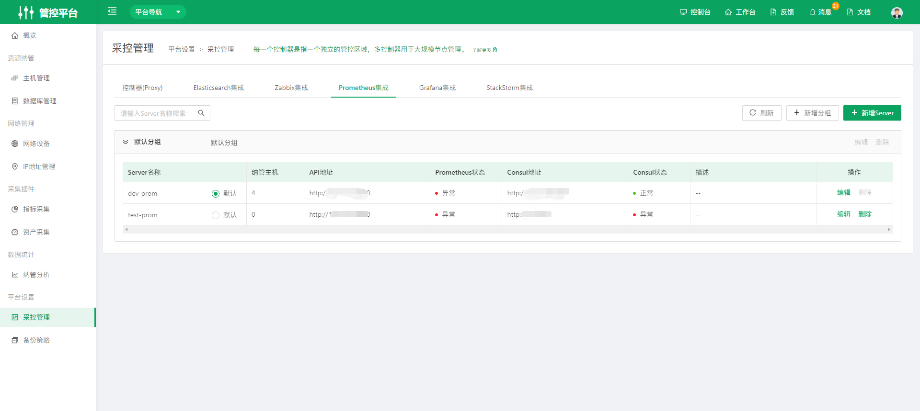The height and width of the screenshot is (411, 920).
Task: Click the gauge icon beside 资产采集
Action: tap(15, 232)
